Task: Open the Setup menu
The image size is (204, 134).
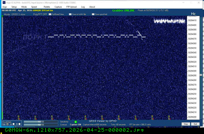Action: pyautogui.click(x=14, y=7)
